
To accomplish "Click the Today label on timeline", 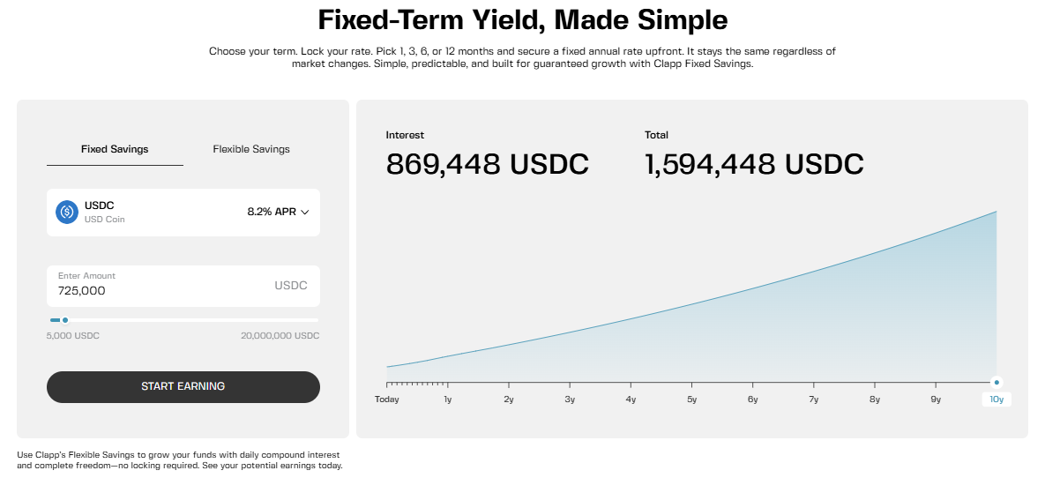I will pyautogui.click(x=386, y=400).
